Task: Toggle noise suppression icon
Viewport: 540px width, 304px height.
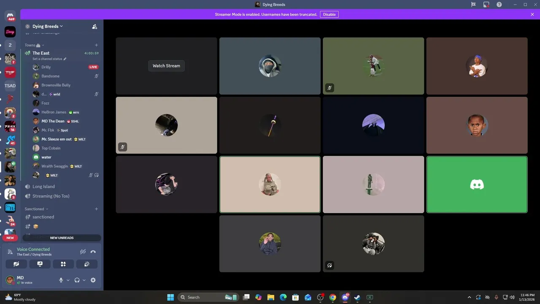Action: tap(83, 252)
